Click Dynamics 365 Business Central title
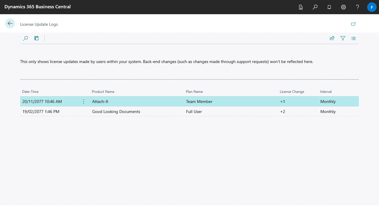Viewport: 379px width, 213px height. (38, 7)
